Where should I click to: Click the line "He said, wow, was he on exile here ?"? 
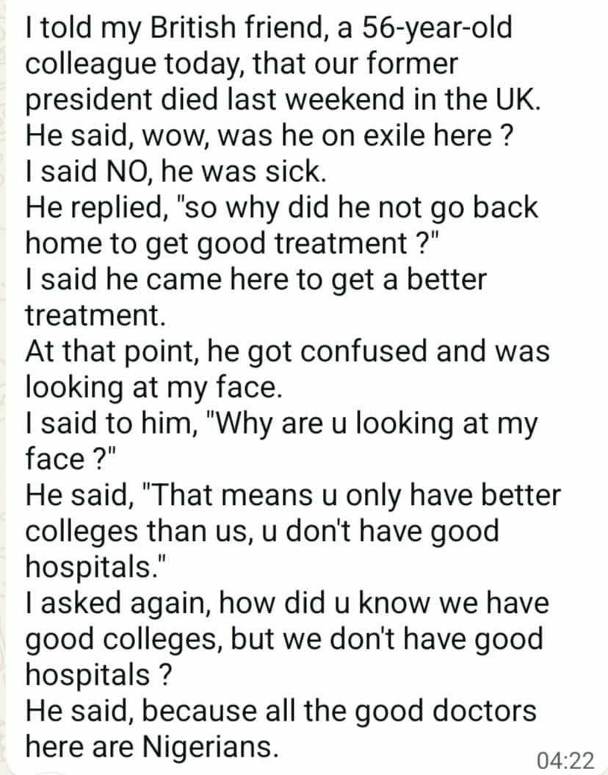tap(268, 136)
